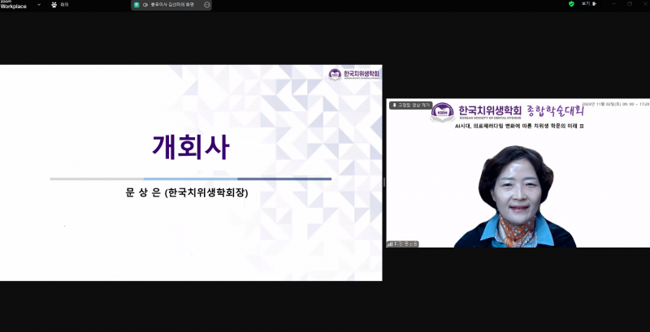Expand the chevron beside Zoom Workplace
The image size is (650, 332).
tap(38, 4)
